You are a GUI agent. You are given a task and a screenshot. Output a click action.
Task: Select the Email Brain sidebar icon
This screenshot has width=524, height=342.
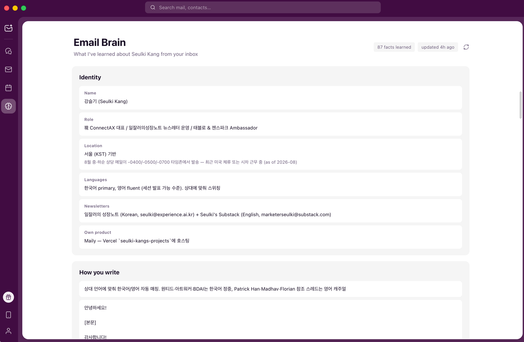pyautogui.click(x=8, y=106)
